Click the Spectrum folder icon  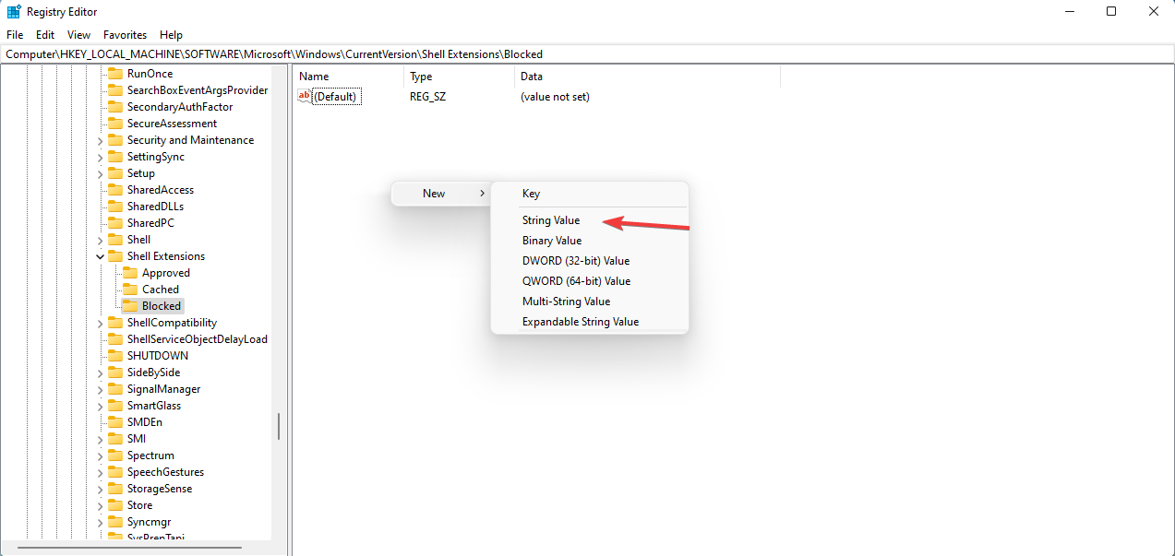pos(115,455)
